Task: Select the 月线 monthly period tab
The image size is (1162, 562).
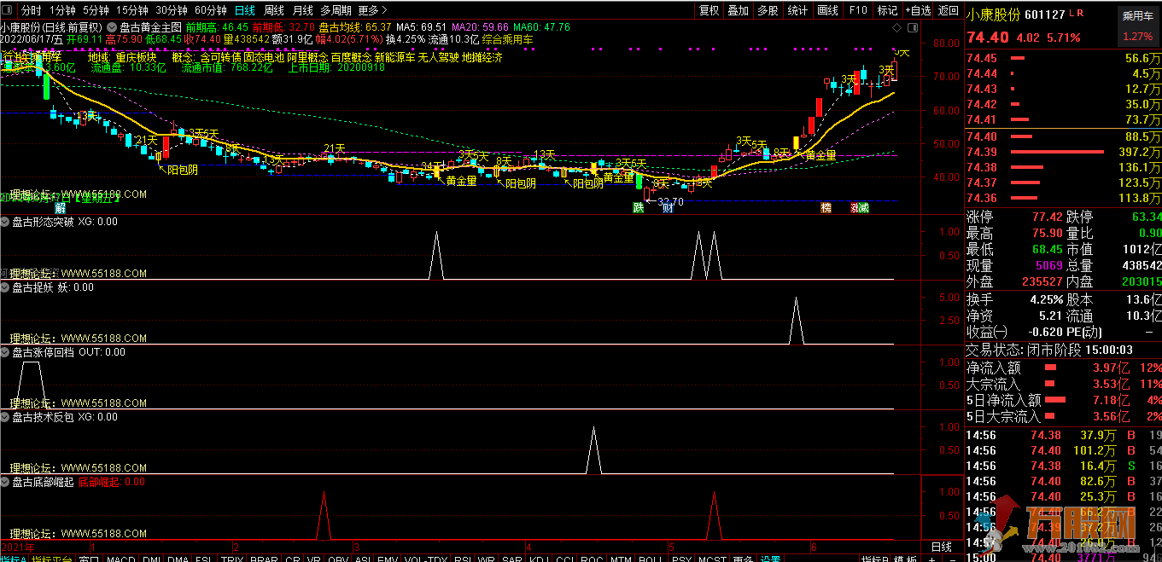Action: coord(302,10)
